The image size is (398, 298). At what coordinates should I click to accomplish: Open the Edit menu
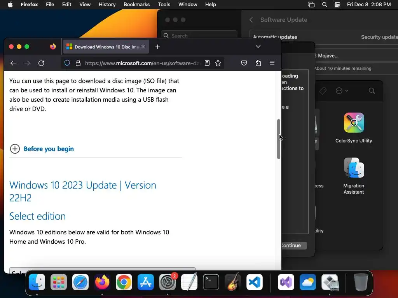[67, 5]
